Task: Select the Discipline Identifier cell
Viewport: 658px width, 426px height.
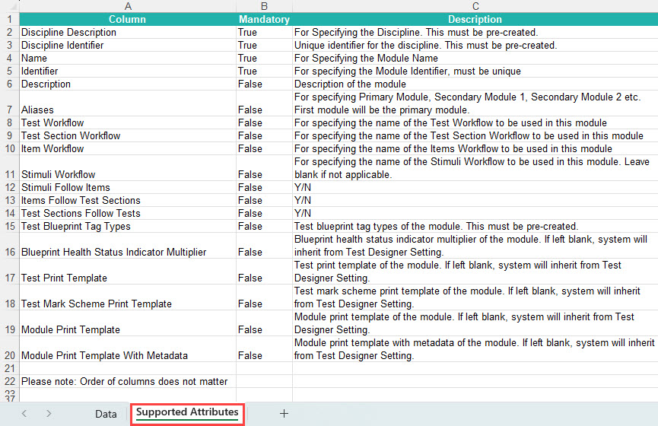Action: pyautogui.click(x=62, y=45)
